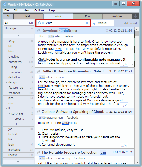
Task: Click the 1 / 4 match counter
Action: (124, 146)
